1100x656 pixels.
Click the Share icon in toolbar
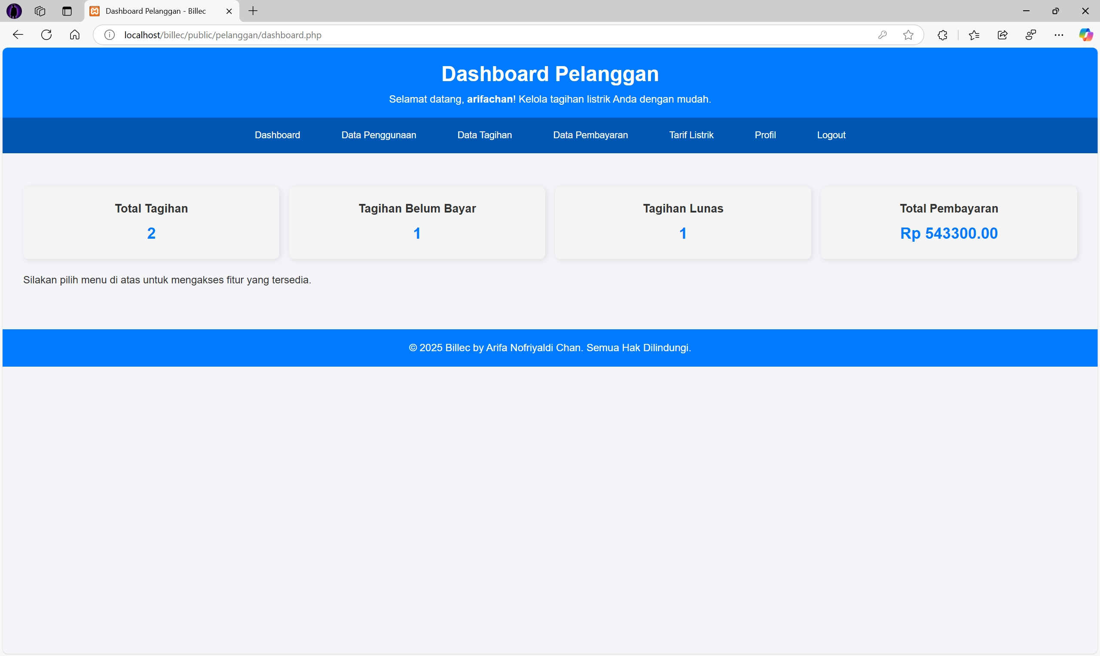coord(1003,35)
